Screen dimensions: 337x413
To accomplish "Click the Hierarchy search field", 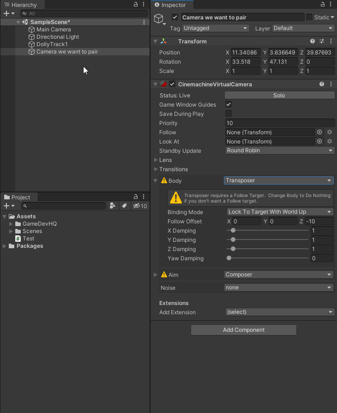I will click(x=84, y=13).
